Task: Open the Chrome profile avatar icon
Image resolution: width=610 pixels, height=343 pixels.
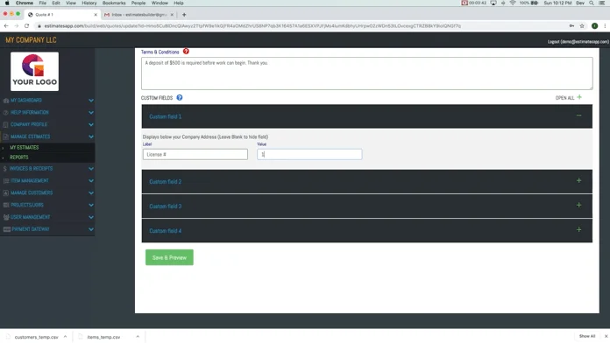Action: tap(594, 25)
